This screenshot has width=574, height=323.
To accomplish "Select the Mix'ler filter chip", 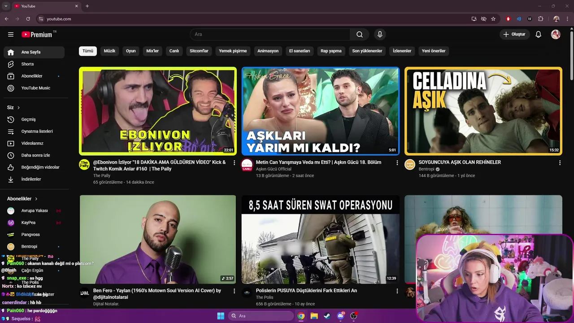I will [x=152, y=51].
